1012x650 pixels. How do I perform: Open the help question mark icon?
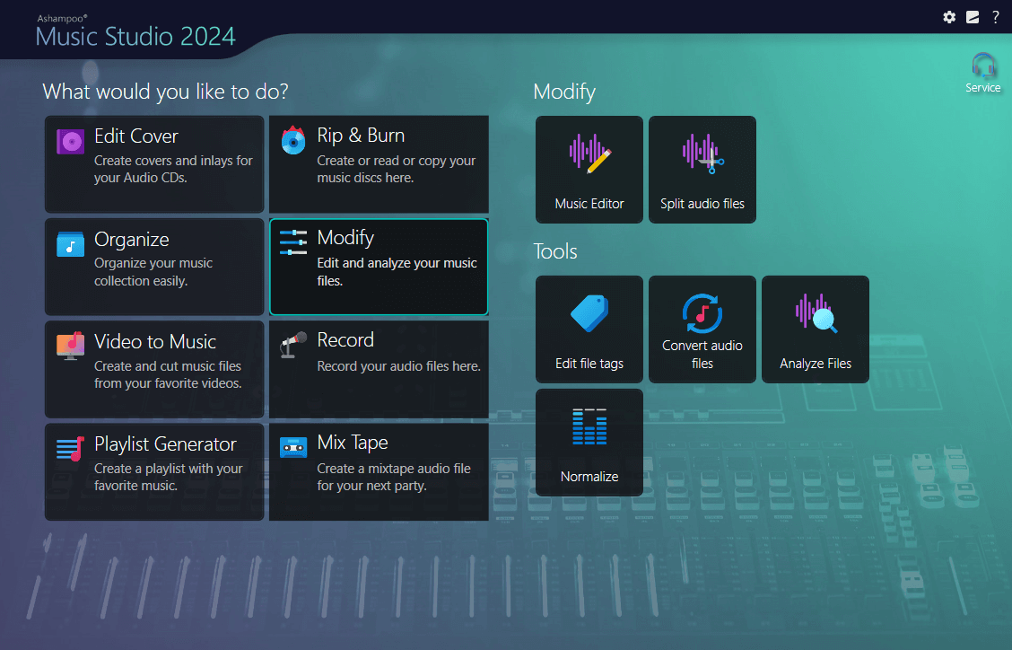[x=995, y=17]
